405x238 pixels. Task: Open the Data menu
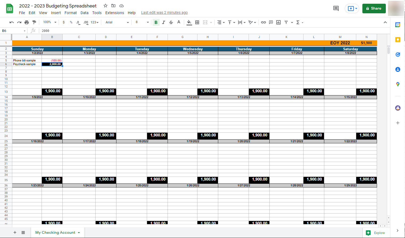coord(84,13)
